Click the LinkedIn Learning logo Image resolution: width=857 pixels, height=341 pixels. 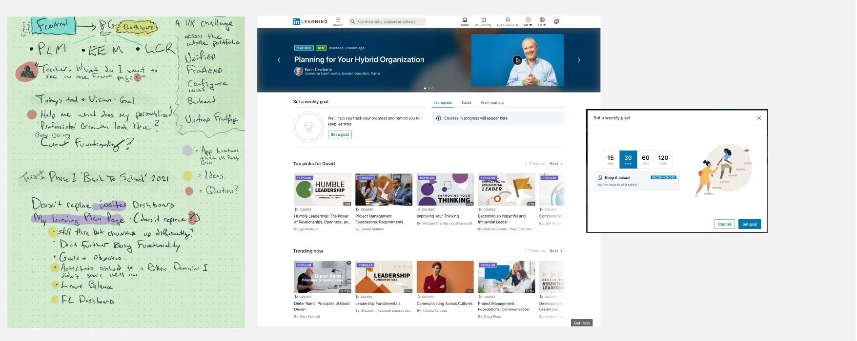(x=310, y=21)
